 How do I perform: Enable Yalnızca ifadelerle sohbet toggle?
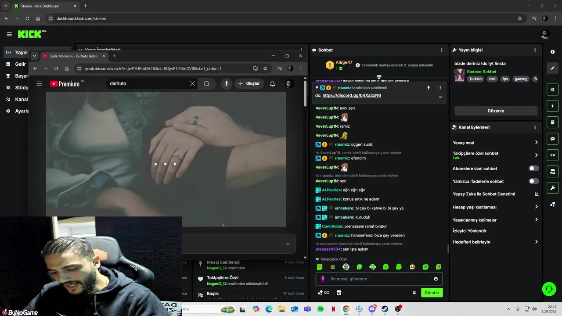pyautogui.click(x=533, y=181)
